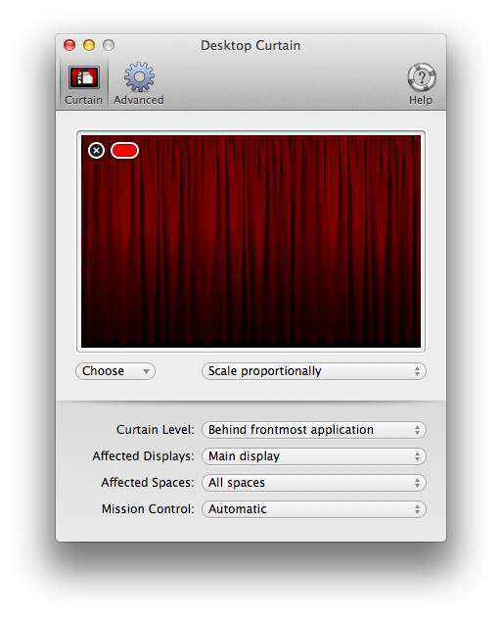Click the red pill color swatch

(124, 151)
